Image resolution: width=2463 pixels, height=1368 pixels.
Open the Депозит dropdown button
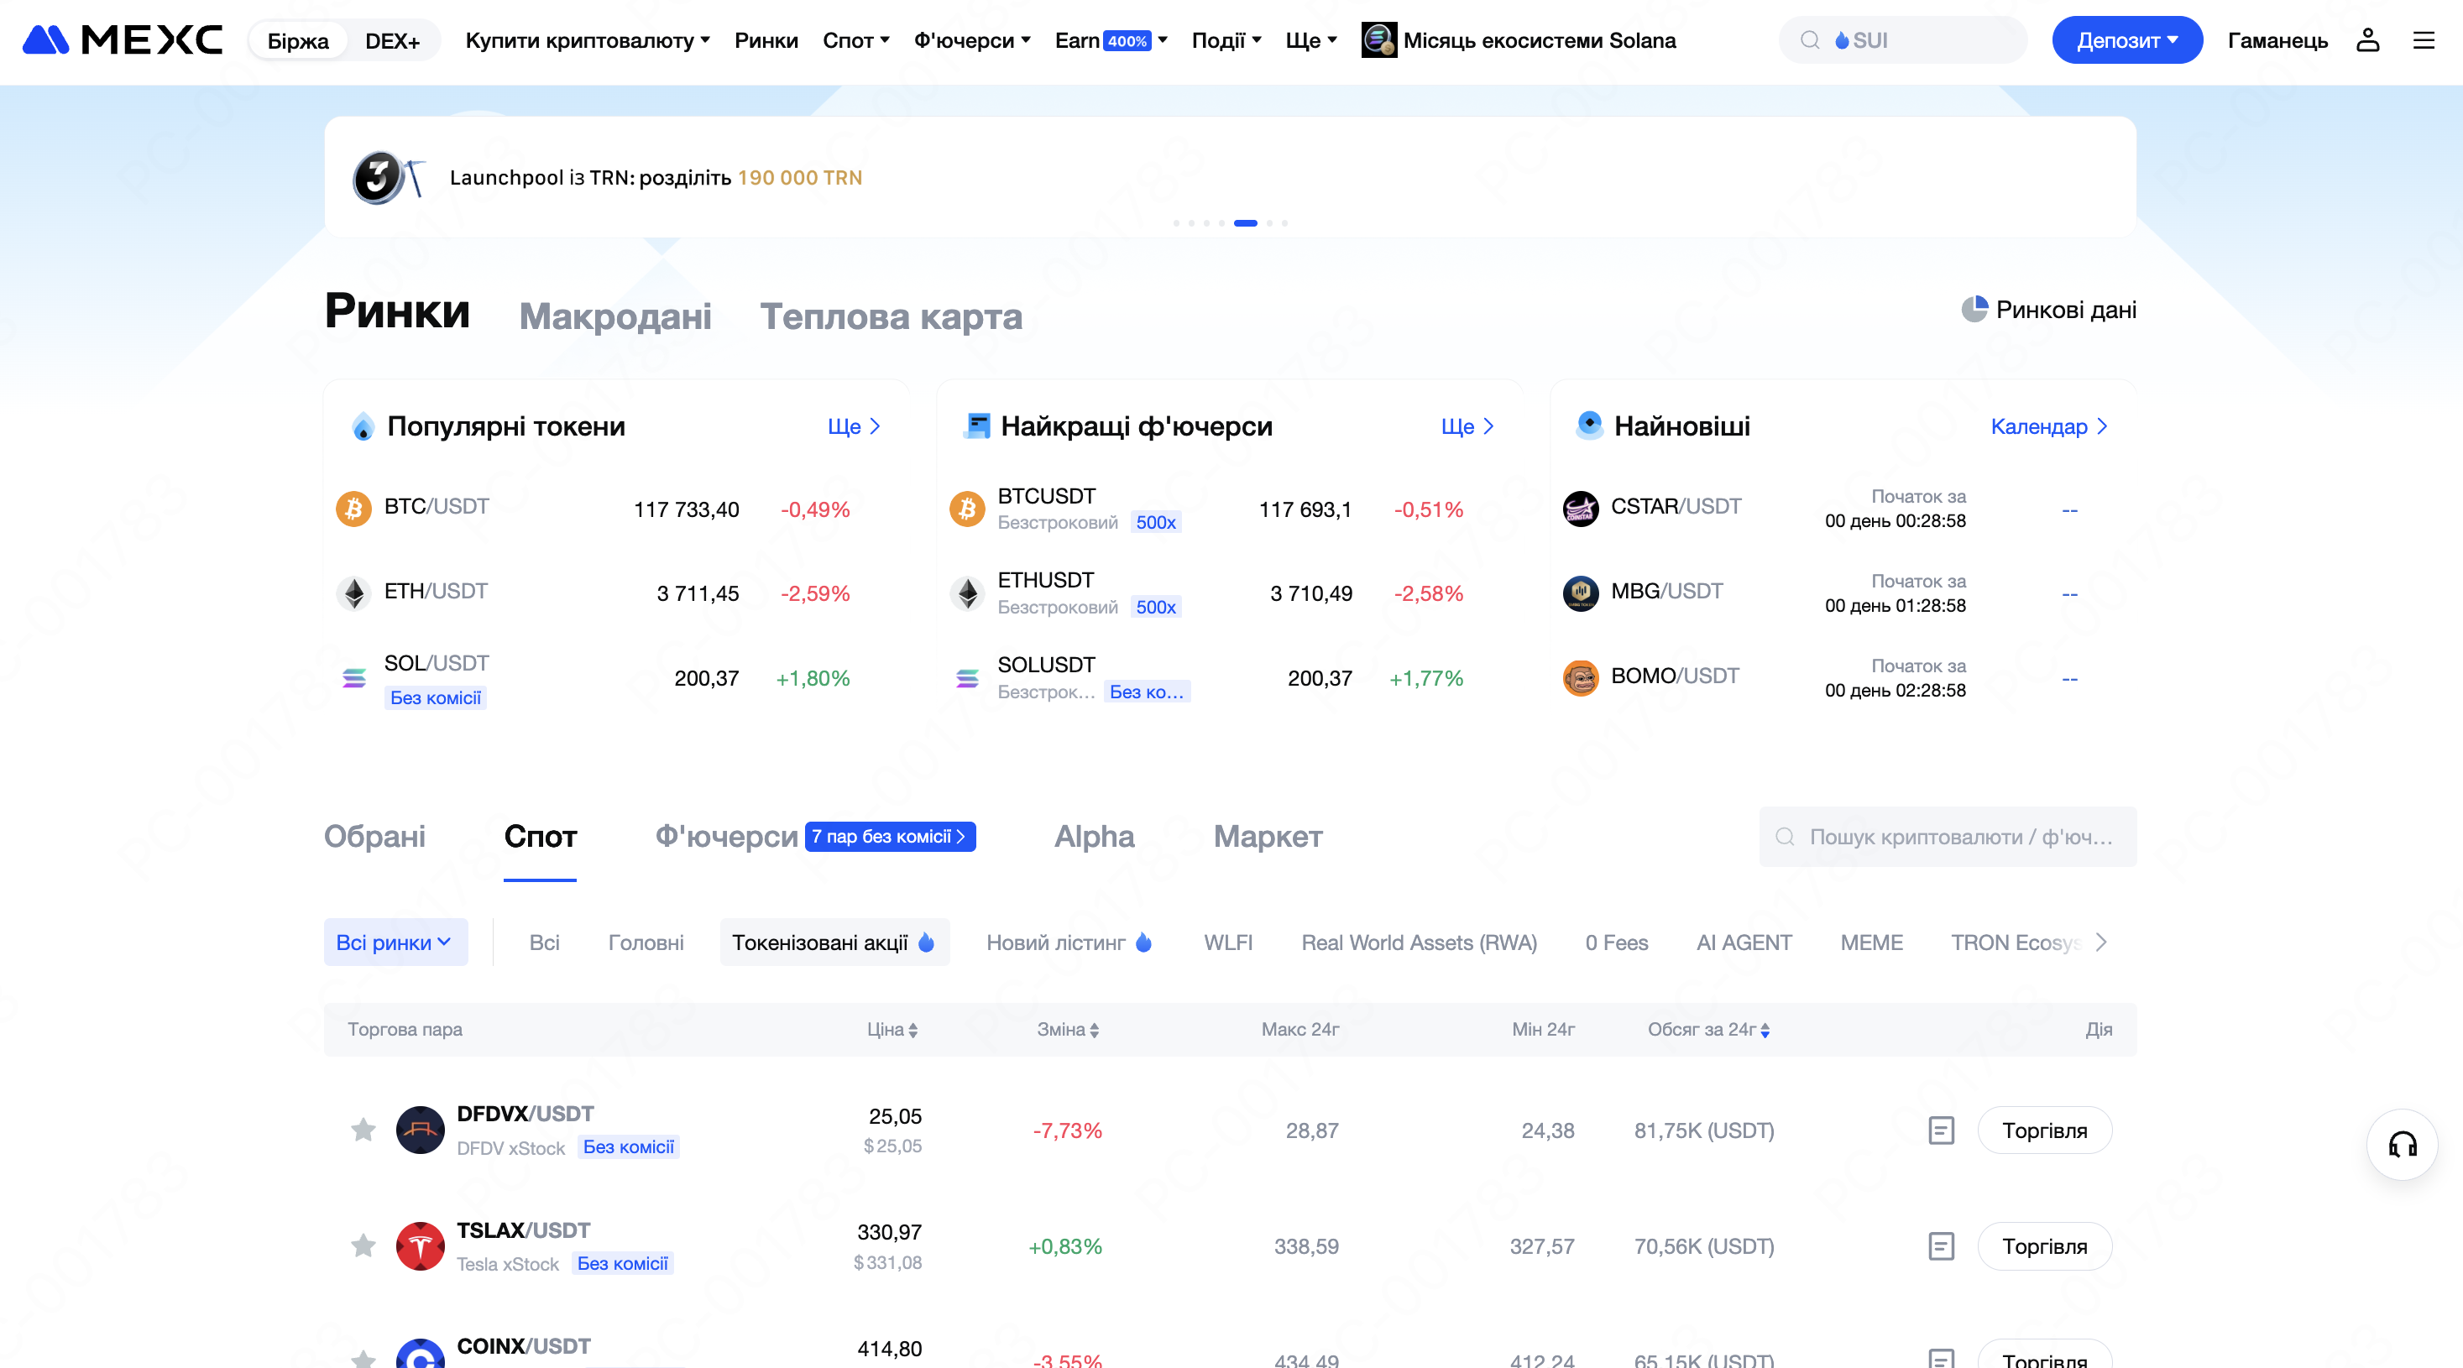pyautogui.click(x=2127, y=40)
